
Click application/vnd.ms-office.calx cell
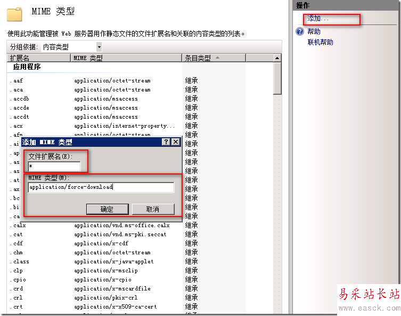tap(122, 226)
